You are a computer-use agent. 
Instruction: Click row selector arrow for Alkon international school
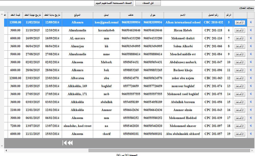point(251,22)
